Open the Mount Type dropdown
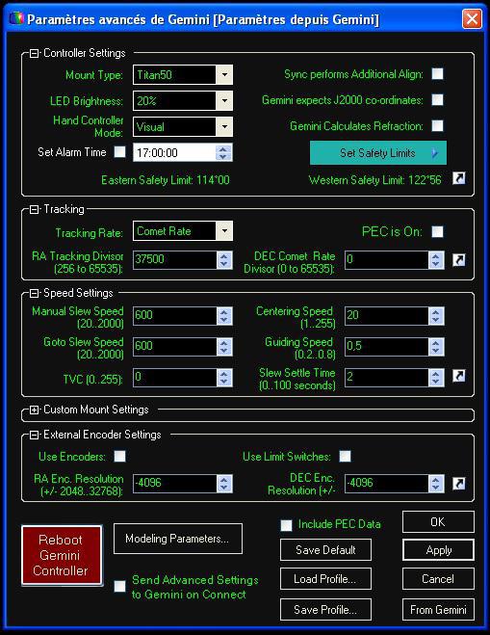Screen dimensions: 490x635 coord(224,75)
